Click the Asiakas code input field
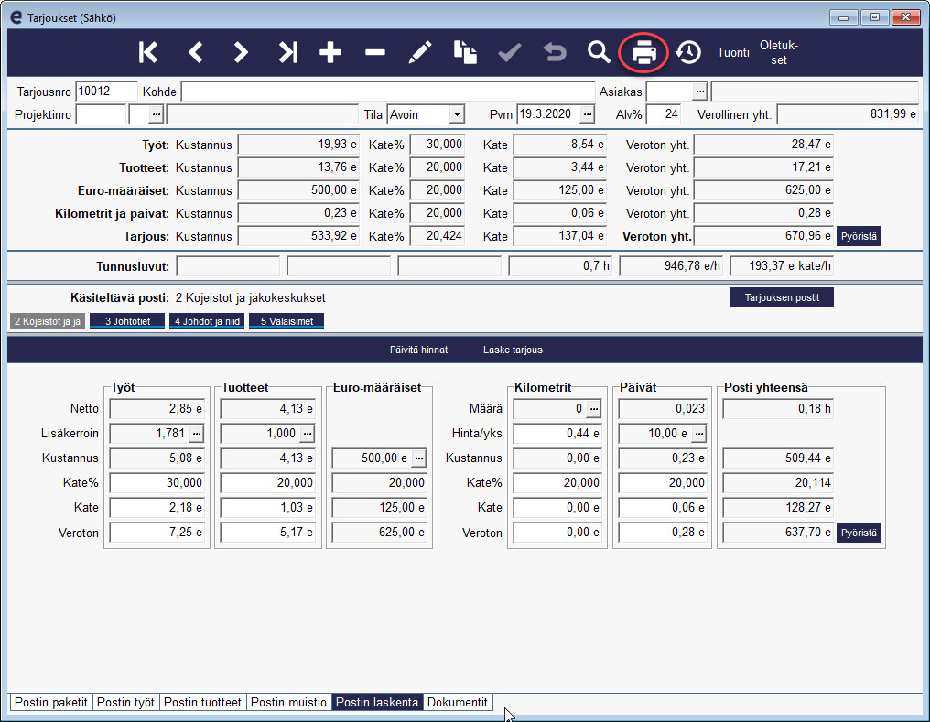The image size is (930, 722). click(670, 92)
